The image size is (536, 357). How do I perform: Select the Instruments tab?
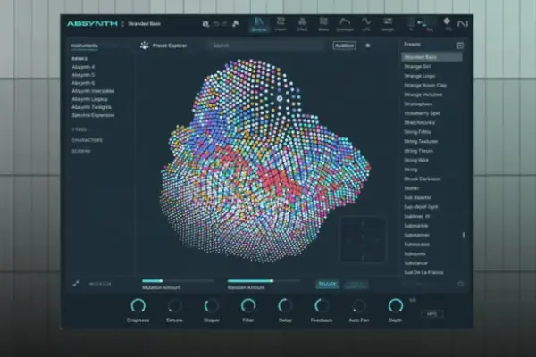85,46
